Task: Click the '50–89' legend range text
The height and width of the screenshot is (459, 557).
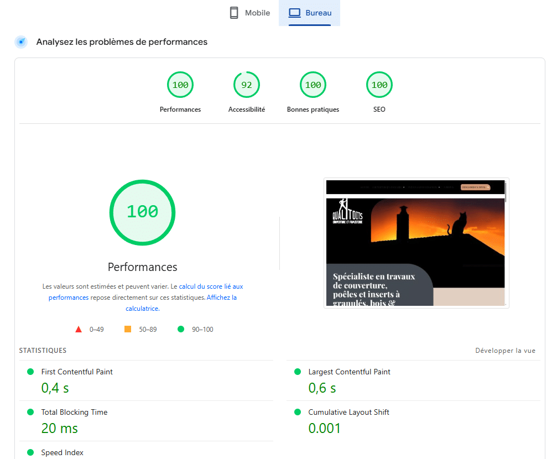Action: (148, 330)
